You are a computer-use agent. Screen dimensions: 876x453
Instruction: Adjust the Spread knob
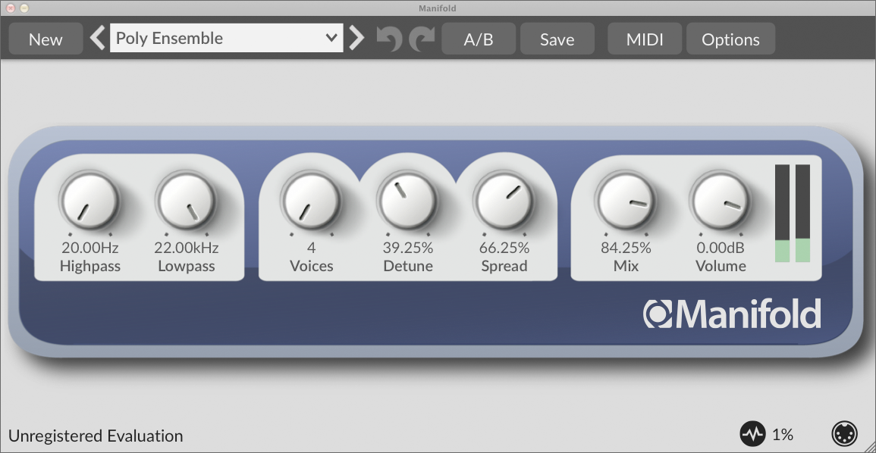coord(504,201)
